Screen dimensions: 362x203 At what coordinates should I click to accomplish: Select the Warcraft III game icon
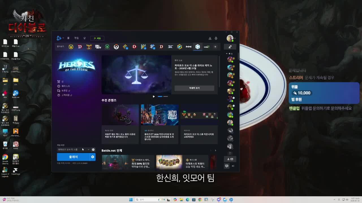143,47
